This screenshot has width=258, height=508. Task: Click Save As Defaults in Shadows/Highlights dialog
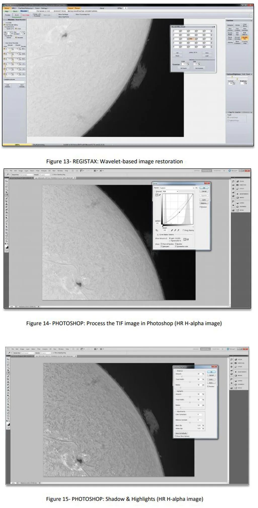coord(181,433)
